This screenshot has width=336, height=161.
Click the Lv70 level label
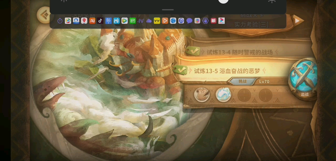point(264,82)
